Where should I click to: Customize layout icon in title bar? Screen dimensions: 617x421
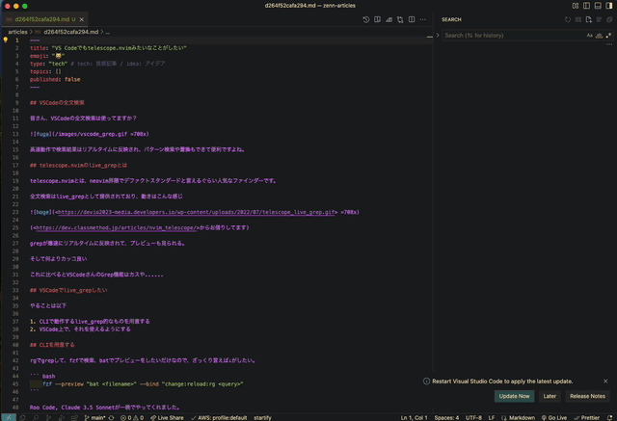coord(576,6)
